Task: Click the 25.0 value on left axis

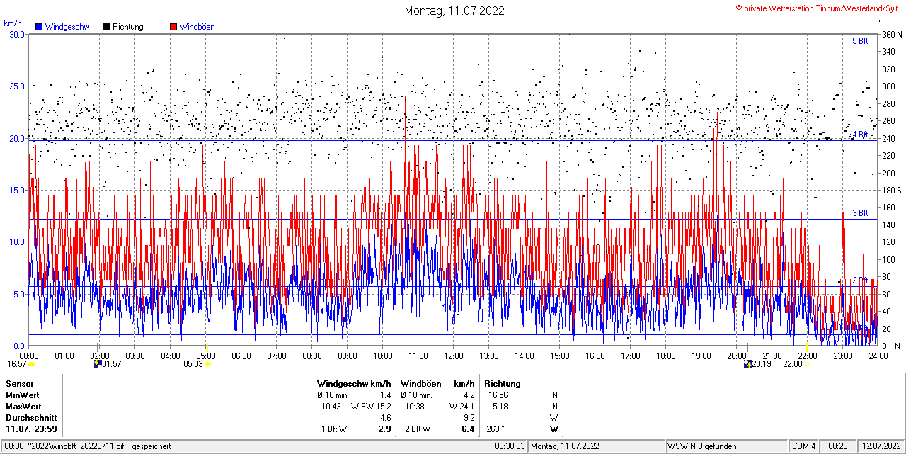Action: click(17, 86)
